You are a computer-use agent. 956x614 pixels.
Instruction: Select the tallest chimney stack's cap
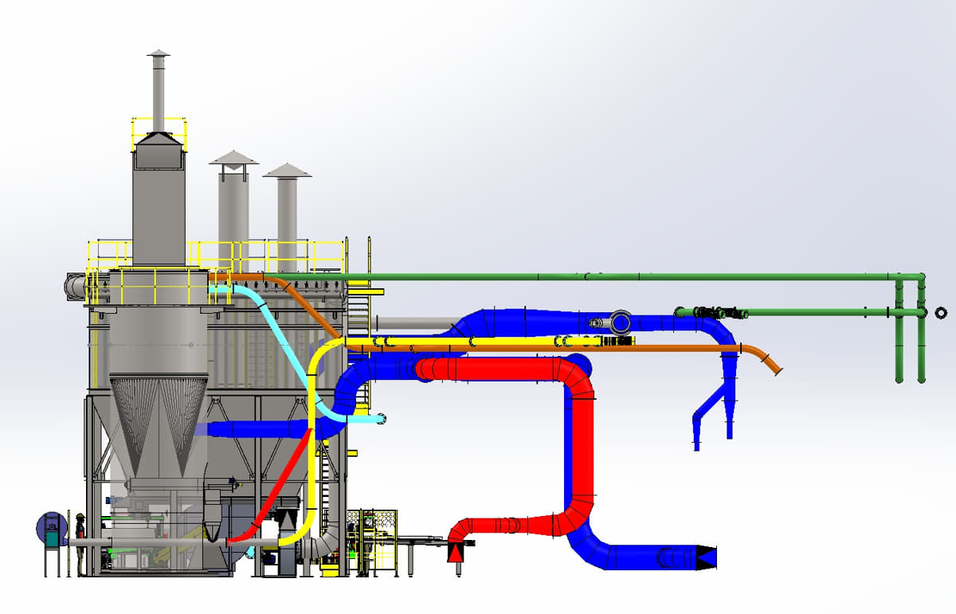point(159,53)
